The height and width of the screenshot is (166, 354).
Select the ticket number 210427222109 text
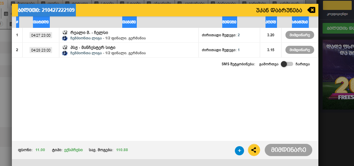(x=58, y=10)
